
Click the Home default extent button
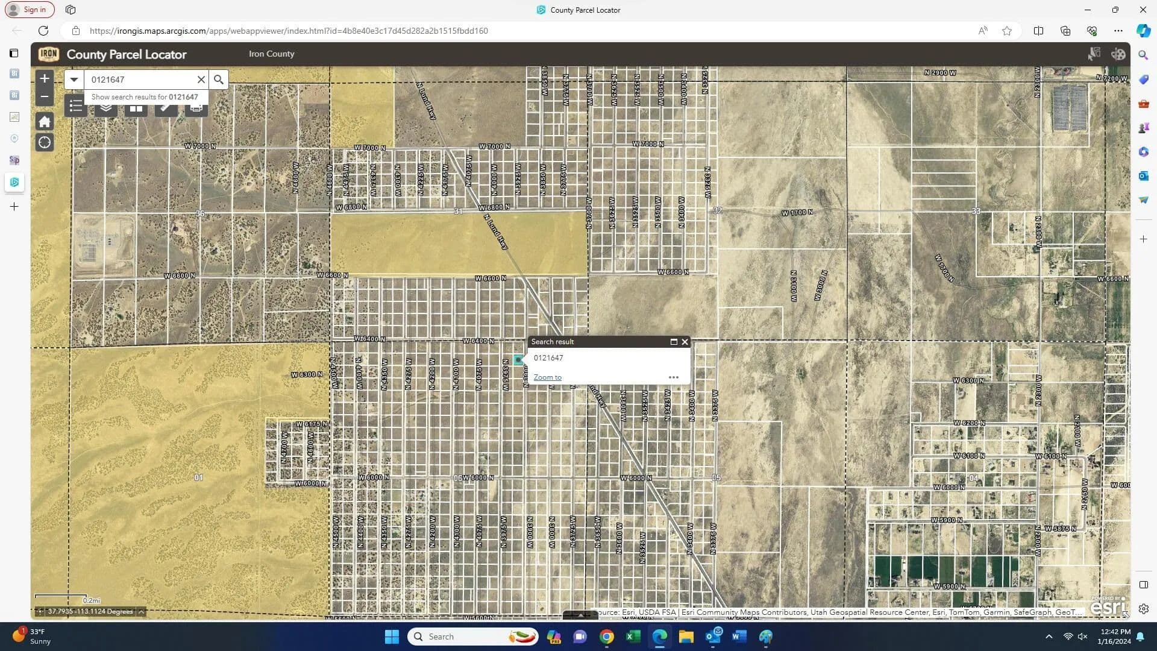[x=45, y=122]
